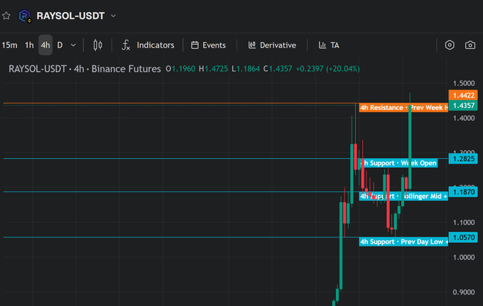
Task: Click the Low value L1.1864
Action: pos(246,69)
